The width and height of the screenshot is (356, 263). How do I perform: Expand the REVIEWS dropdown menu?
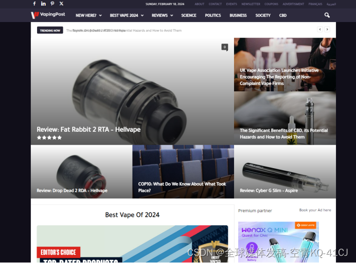(163, 15)
